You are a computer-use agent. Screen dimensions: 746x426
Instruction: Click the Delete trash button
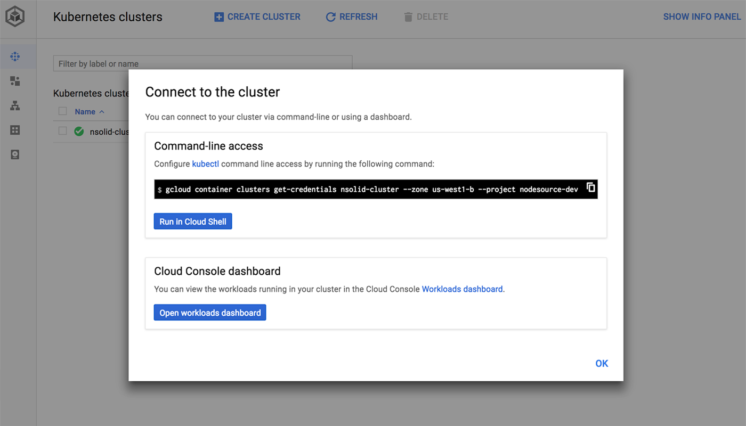(426, 17)
